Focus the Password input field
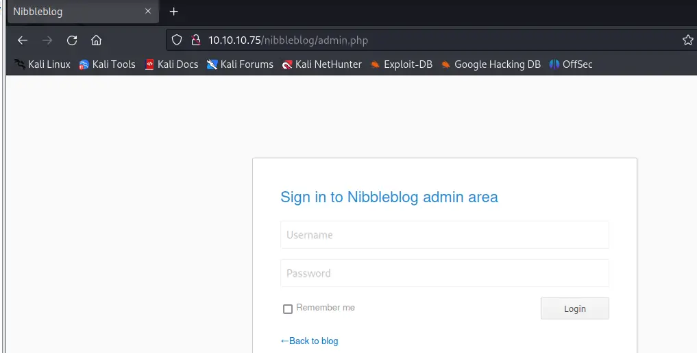Screen dimensions: 697x353 (444, 273)
